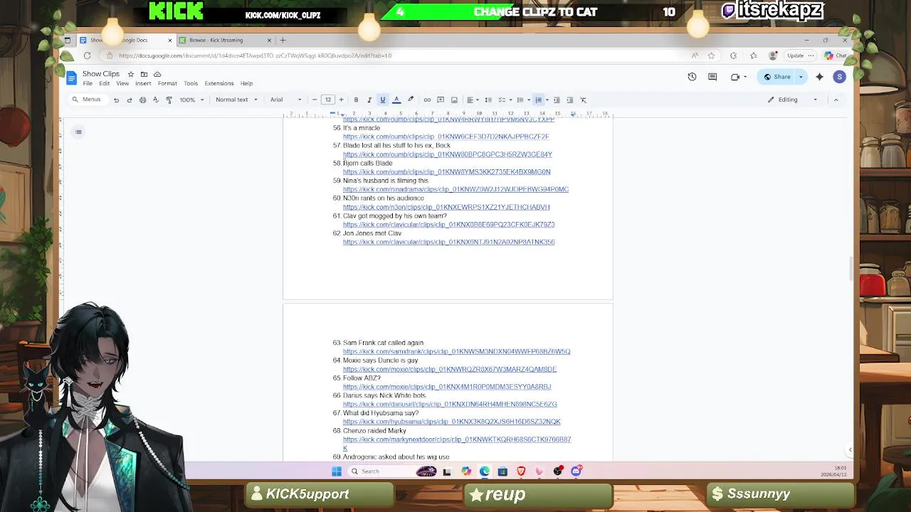
Task: Open the Windows Start button
Action: [x=336, y=471]
